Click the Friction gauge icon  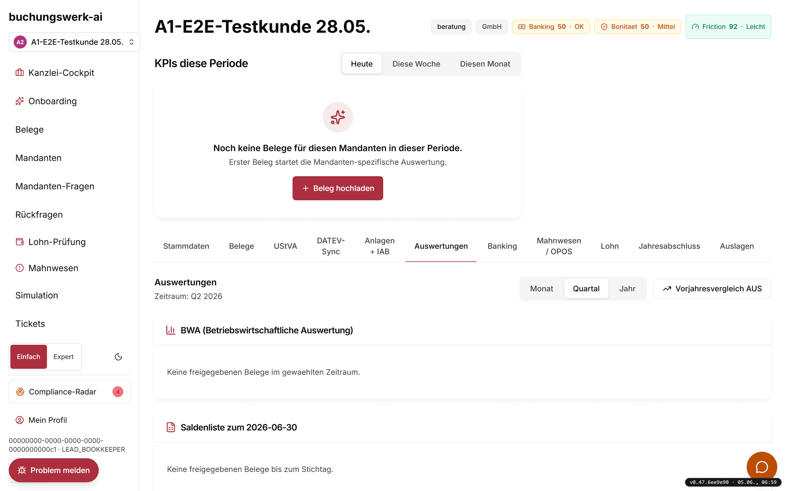(695, 27)
